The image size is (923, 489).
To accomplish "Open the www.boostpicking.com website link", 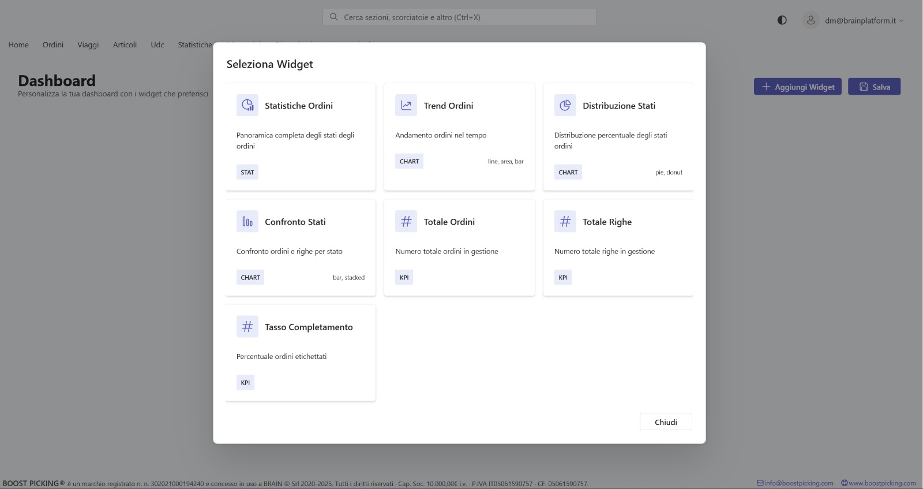I will [882, 483].
